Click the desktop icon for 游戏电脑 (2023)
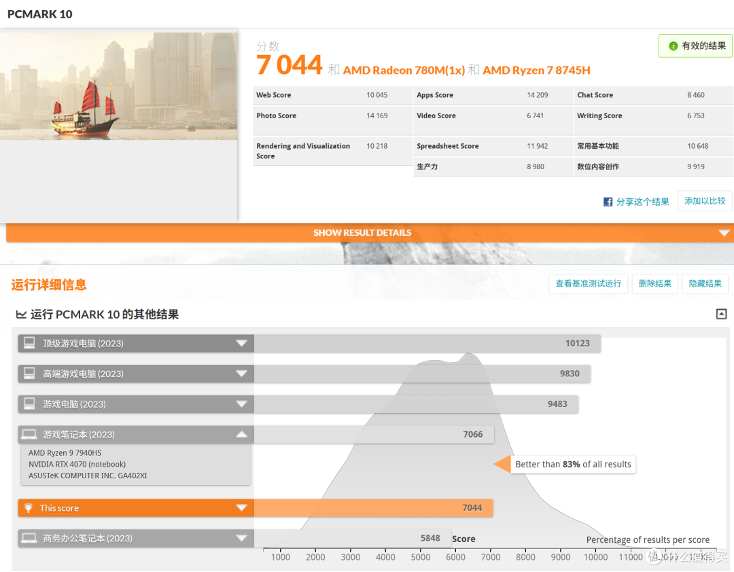Image resolution: width=734 pixels, height=572 pixels. click(29, 404)
